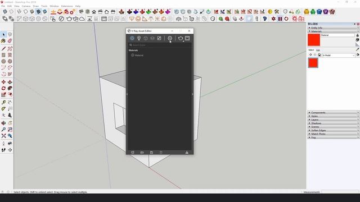360x202 pixels.
Task: Switch to the Select tab in Materials
Action: 311,50
